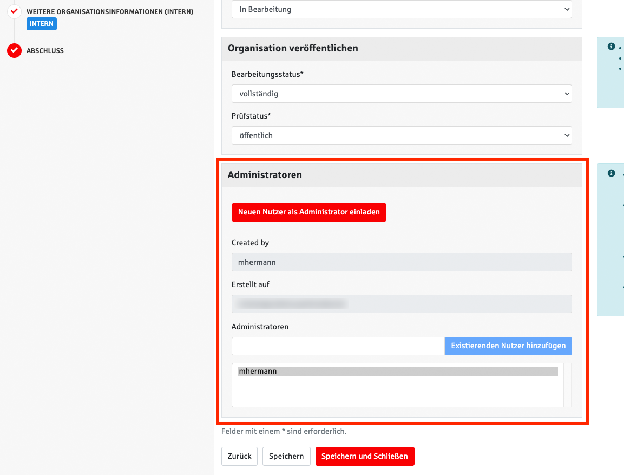Go to the Abschluss step in the sidebar
This screenshot has width=624, height=475.
[45, 51]
